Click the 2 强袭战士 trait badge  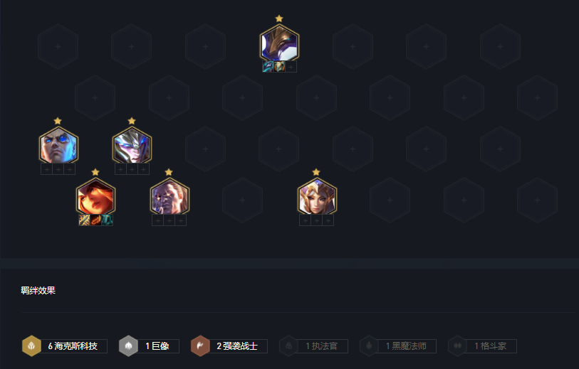[x=229, y=346]
